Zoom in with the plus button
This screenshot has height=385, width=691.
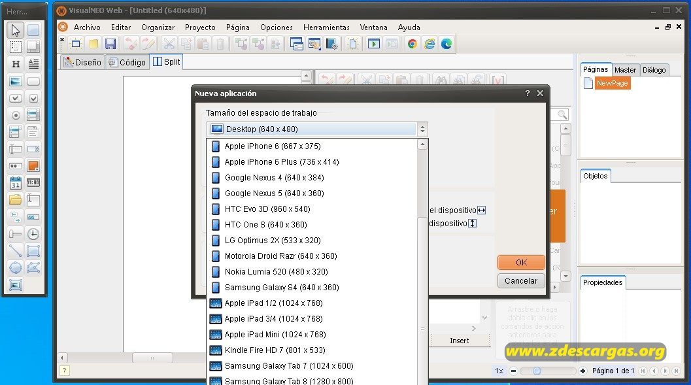coord(582,371)
